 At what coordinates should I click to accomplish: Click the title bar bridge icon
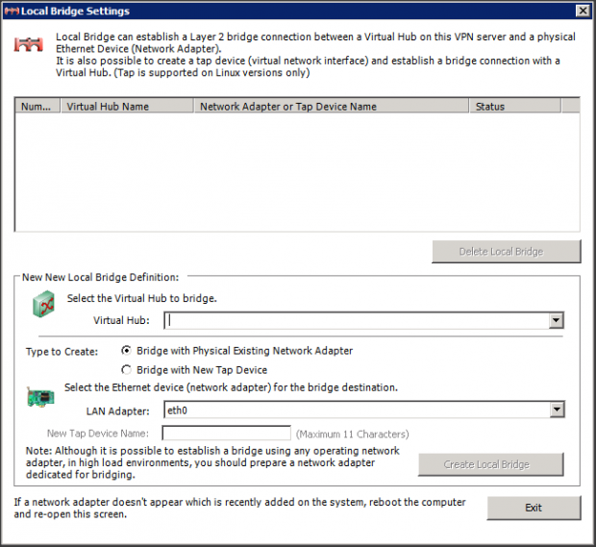tap(12, 11)
